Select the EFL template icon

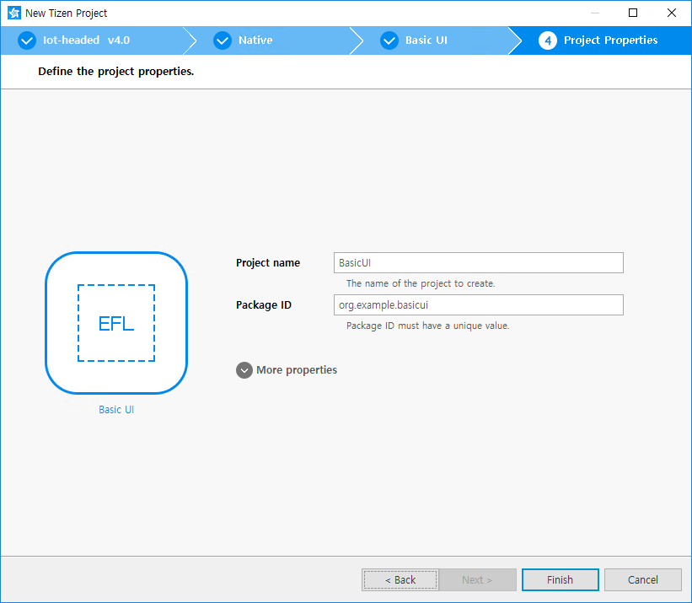116,323
